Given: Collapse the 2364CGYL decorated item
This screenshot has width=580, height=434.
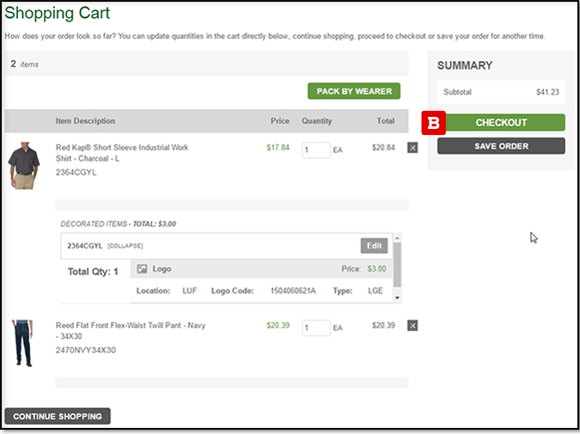Looking at the screenshot, I should tap(125, 247).
